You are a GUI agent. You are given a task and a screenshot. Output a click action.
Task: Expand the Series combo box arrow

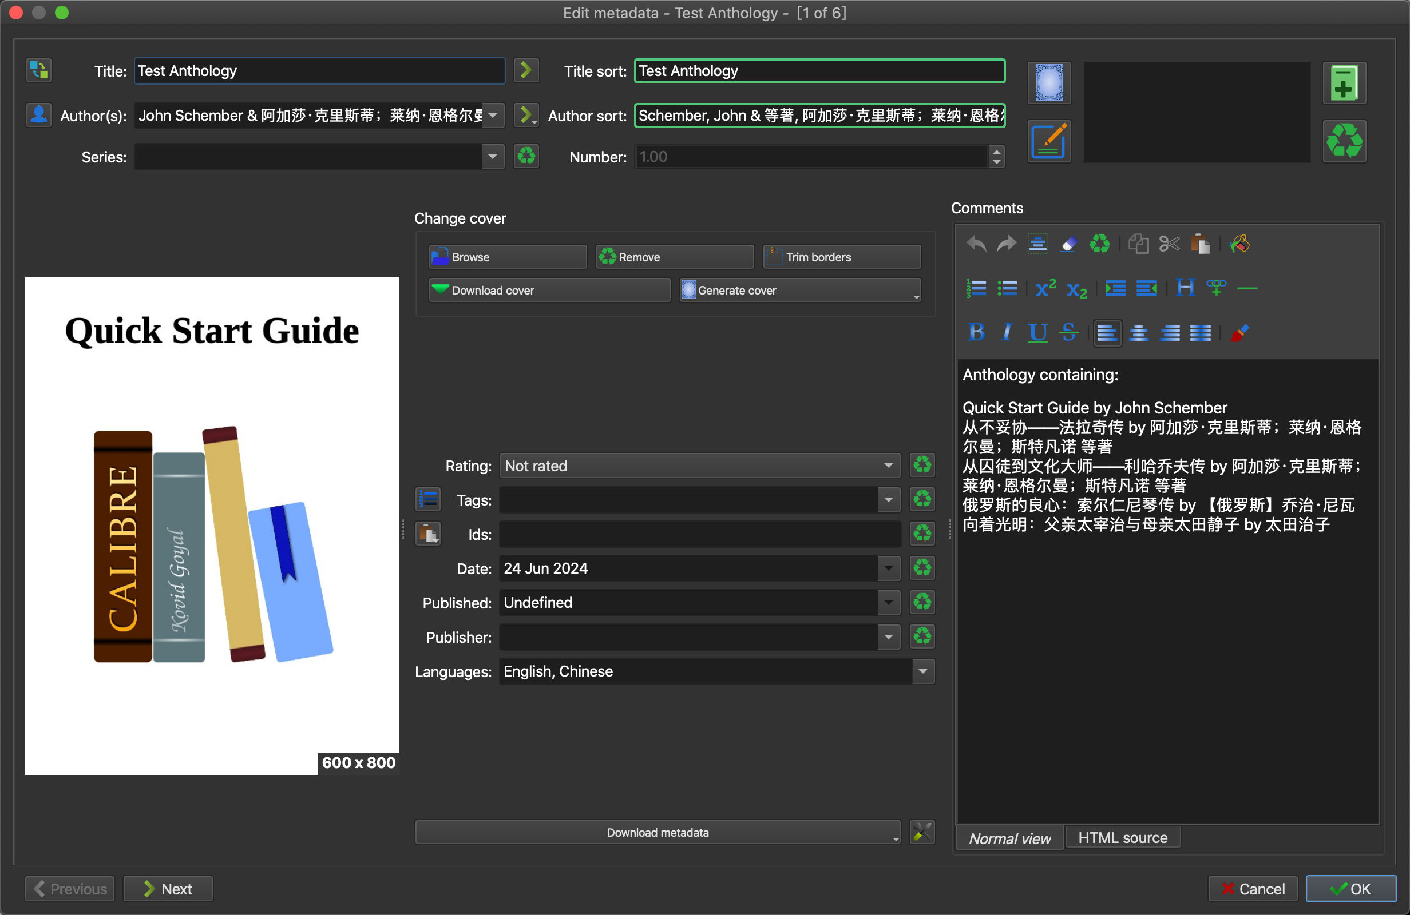point(492,157)
